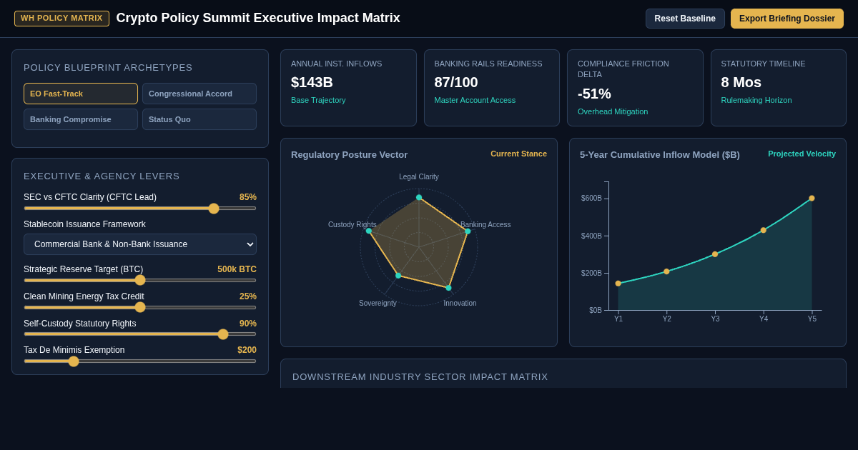Image resolution: width=858 pixels, height=450 pixels.
Task: Click the Regulatory Posture Vector title
Action: pyautogui.click(x=350, y=155)
